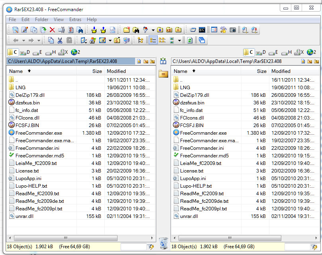This screenshot has height=255, width=322.
Task: Select drive E in right panel
Action: (273, 53)
